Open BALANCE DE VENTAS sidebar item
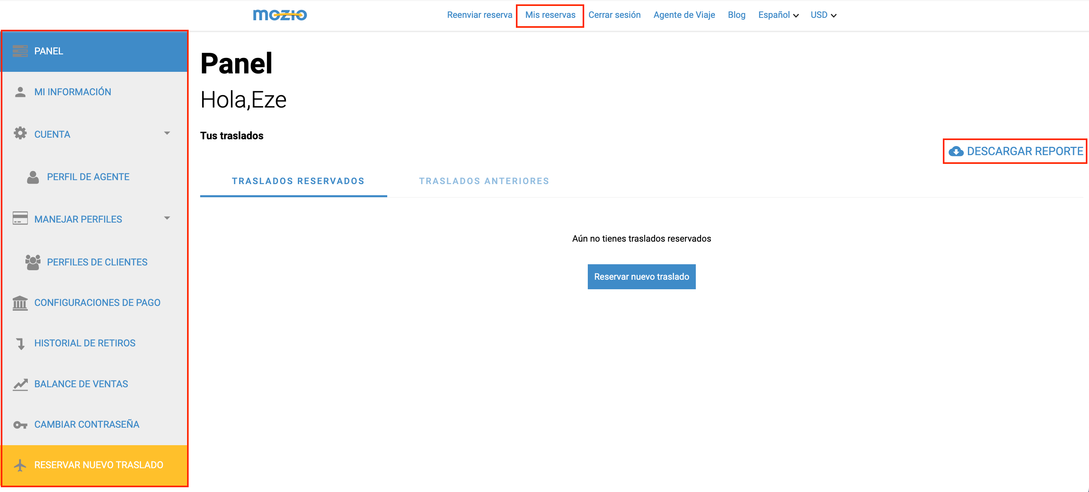 (x=95, y=384)
